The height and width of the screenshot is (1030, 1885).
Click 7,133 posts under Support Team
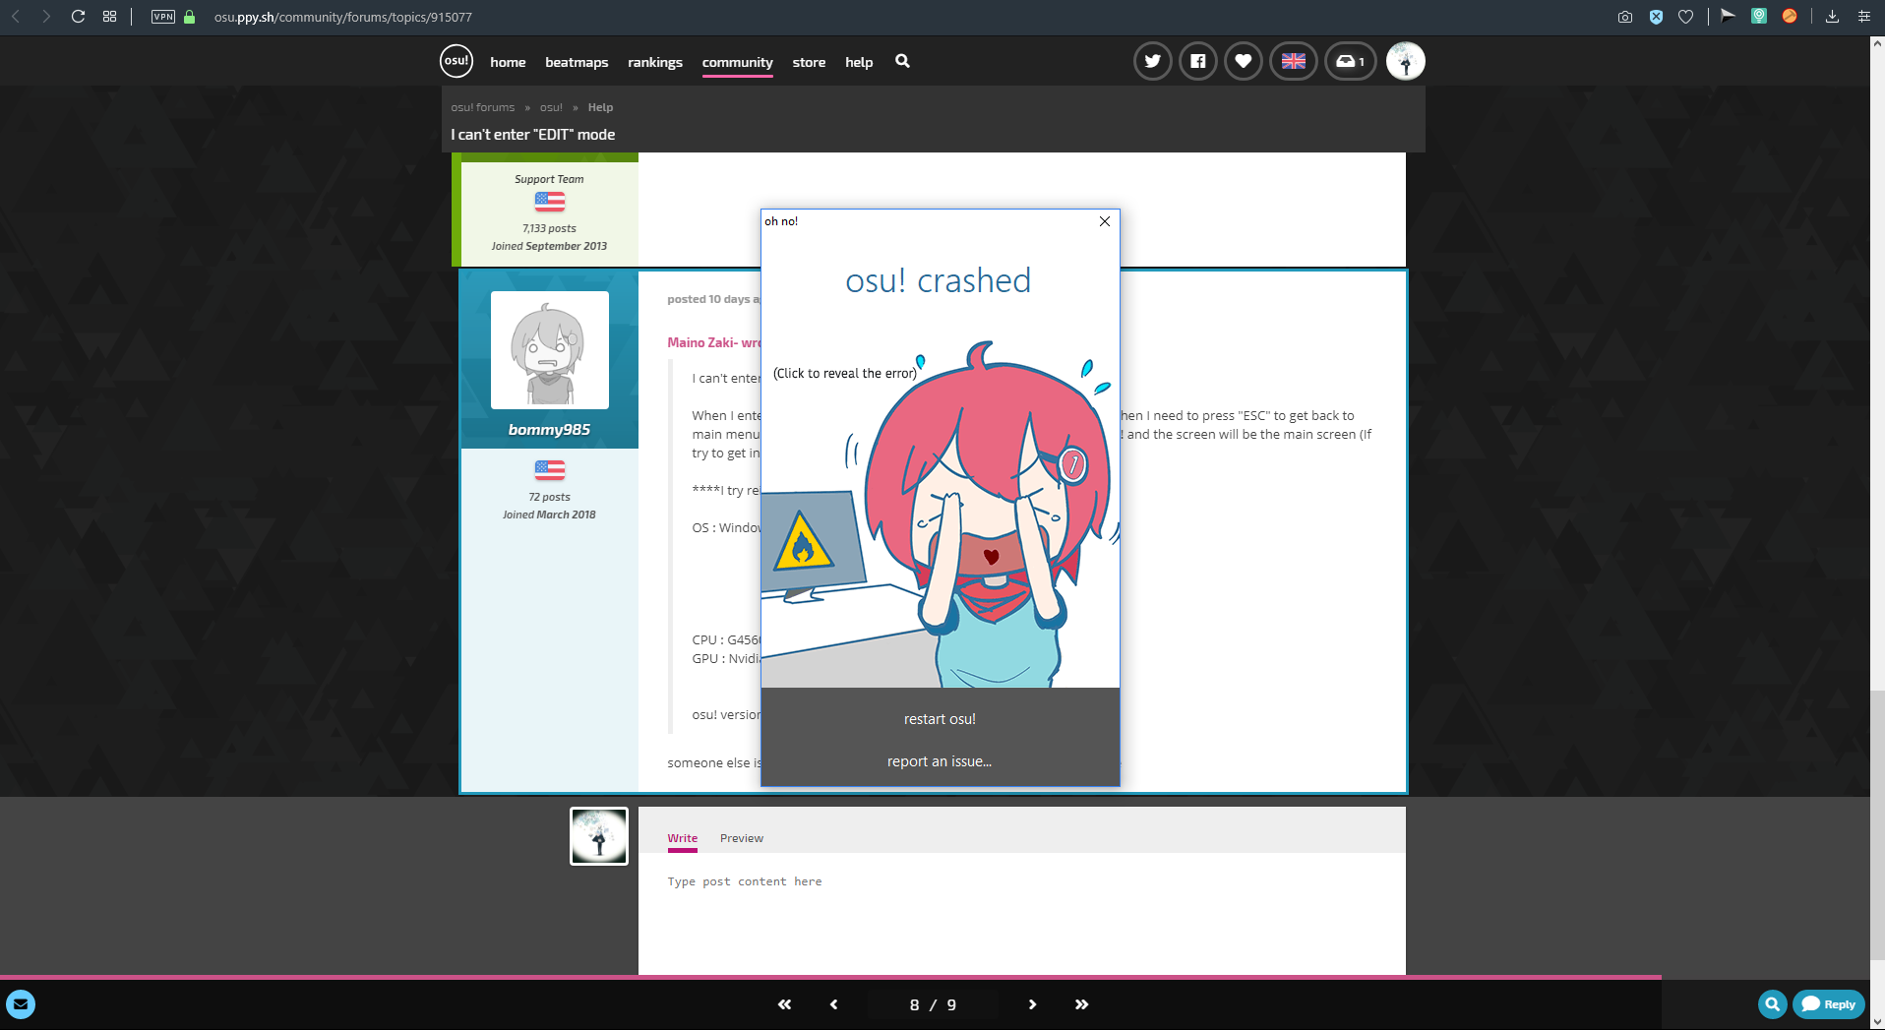[550, 228]
